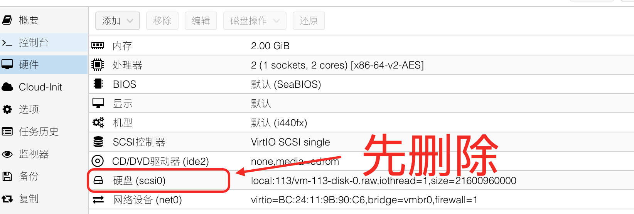Image resolution: width=634 pixels, height=214 pixels.
Task: Expand the 磁盘操作 (Disk Action) dropdown
Action: click(x=255, y=21)
